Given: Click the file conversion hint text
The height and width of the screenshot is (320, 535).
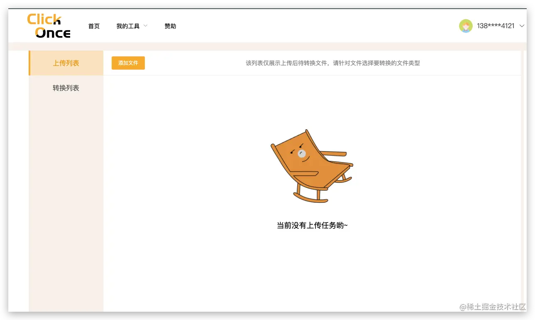Looking at the screenshot, I should [x=333, y=63].
